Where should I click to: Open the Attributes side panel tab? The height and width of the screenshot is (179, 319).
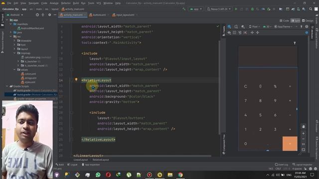(x=312, y=32)
